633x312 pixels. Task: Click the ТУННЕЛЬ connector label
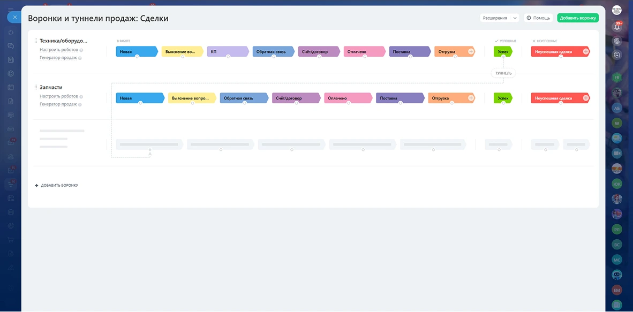(503, 73)
